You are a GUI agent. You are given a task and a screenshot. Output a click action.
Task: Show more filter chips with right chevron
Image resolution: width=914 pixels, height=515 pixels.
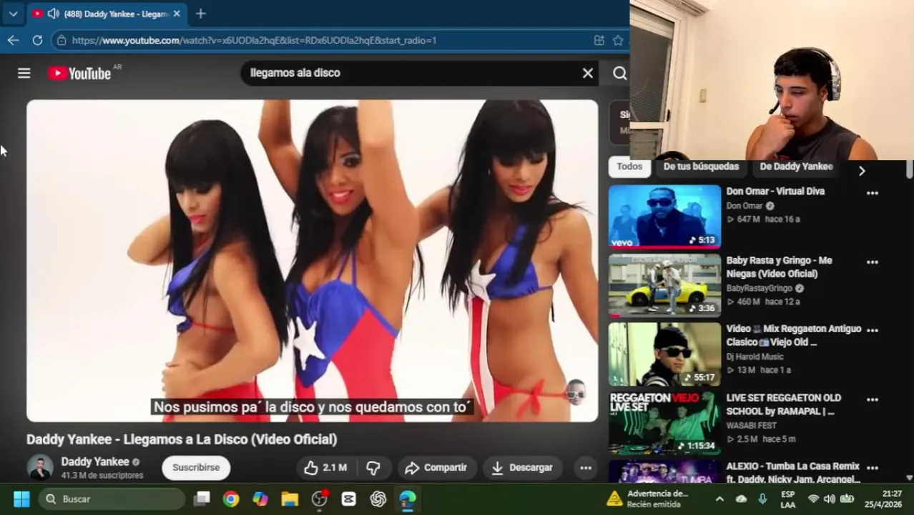(862, 171)
